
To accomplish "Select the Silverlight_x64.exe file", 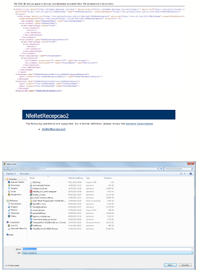I will point(38,207).
